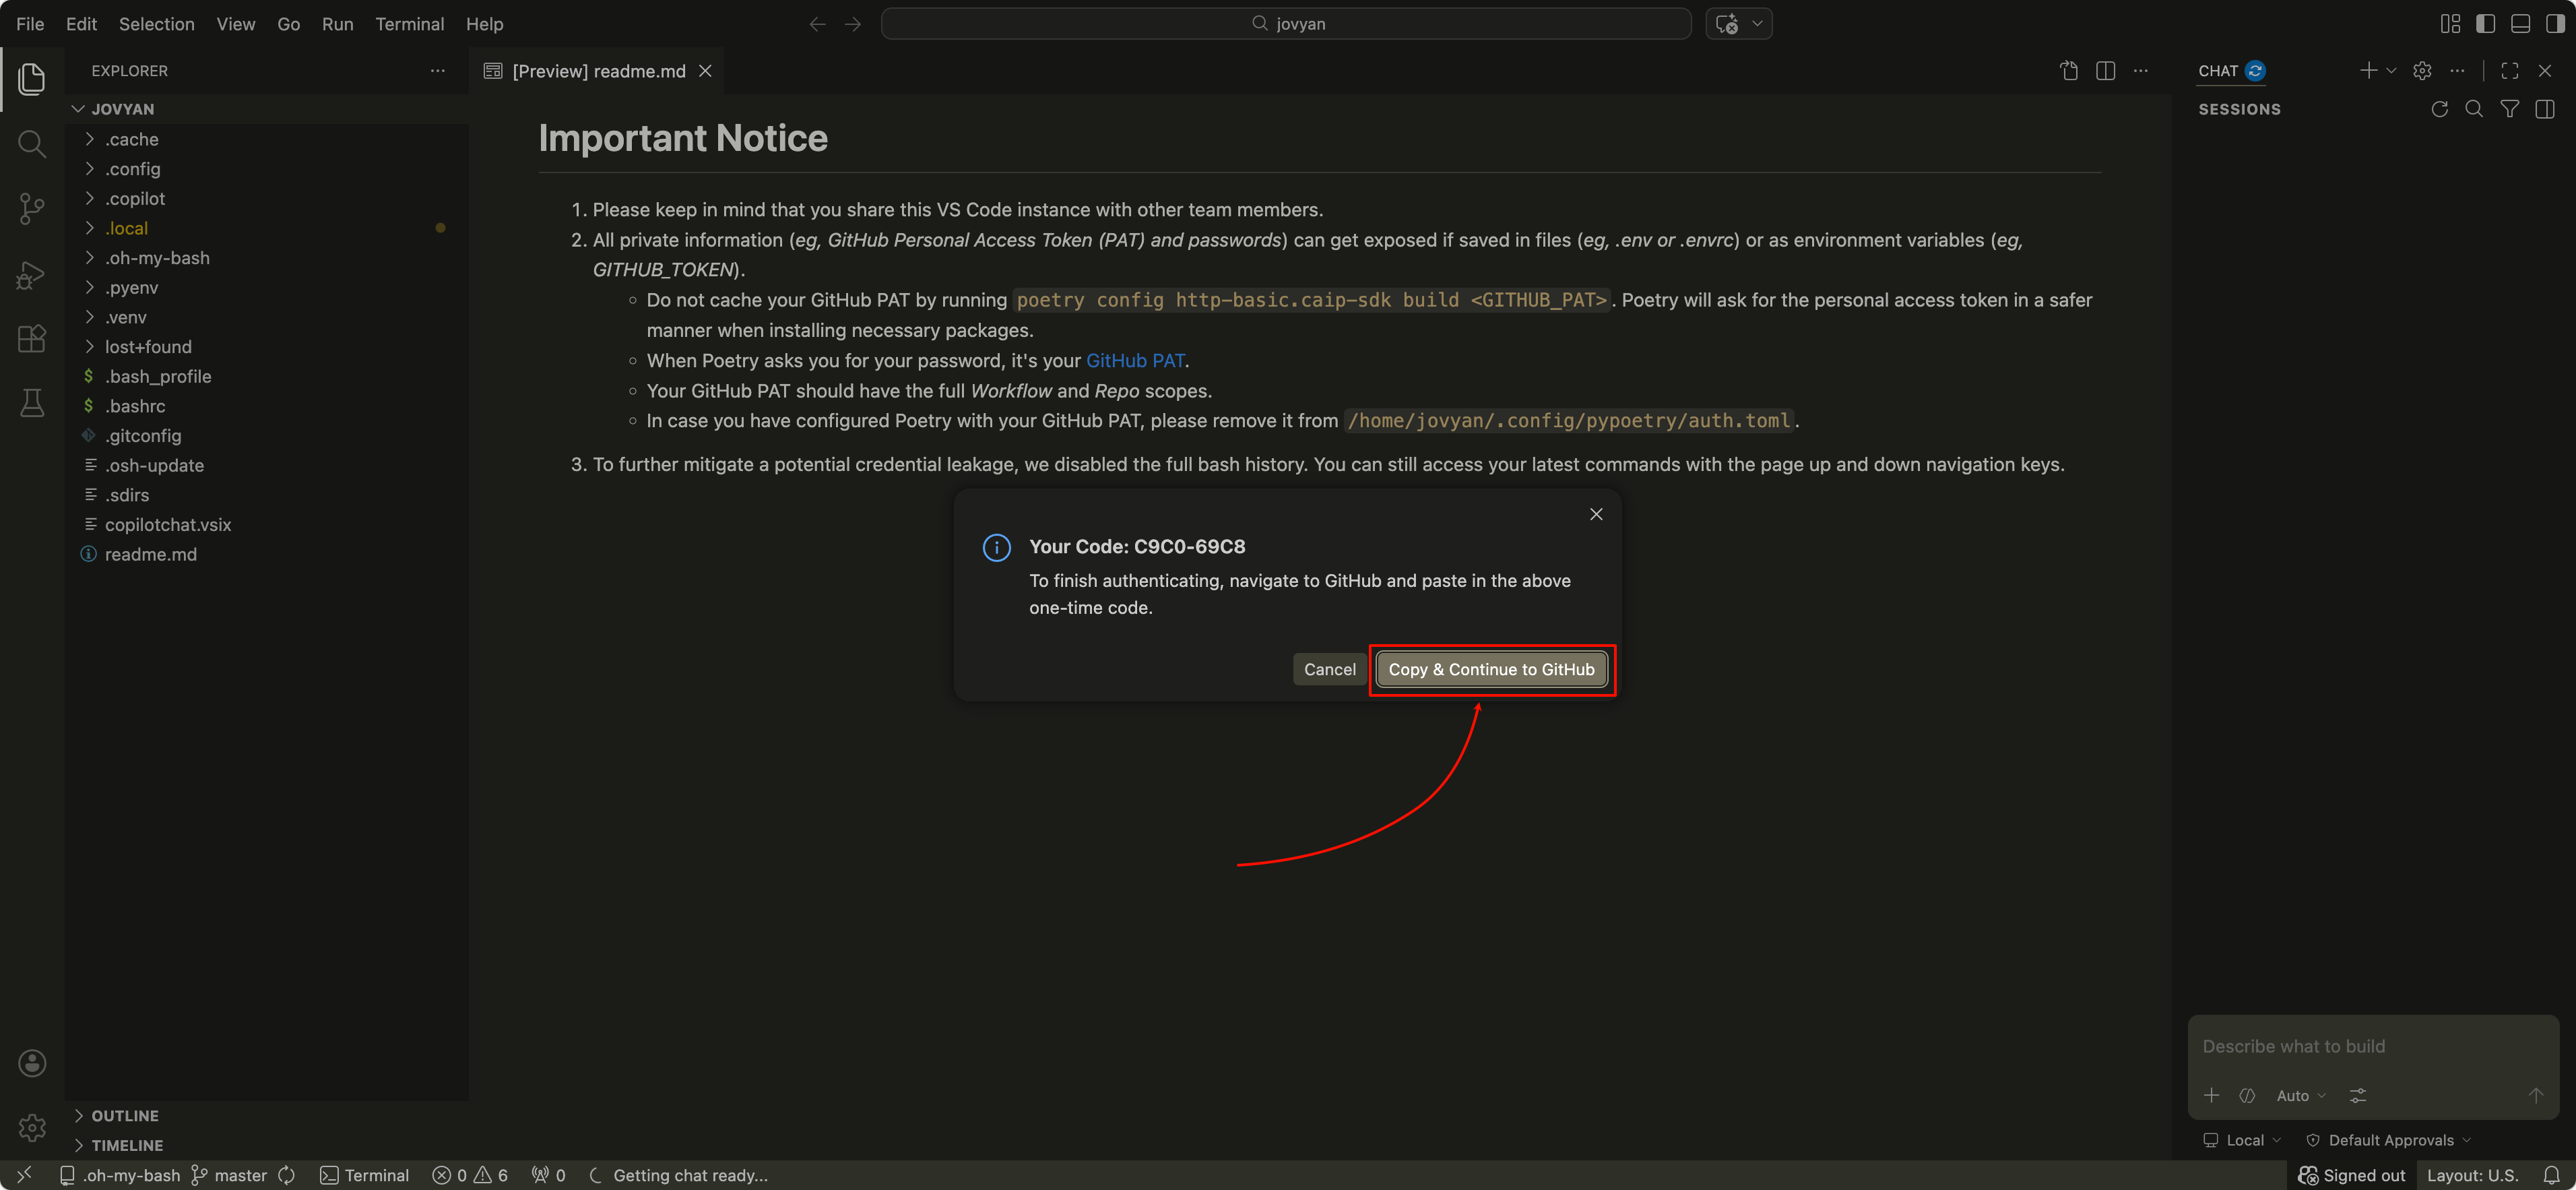The width and height of the screenshot is (2576, 1190).
Task: Click the errors and warnings status indicator
Action: pyautogui.click(x=470, y=1175)
